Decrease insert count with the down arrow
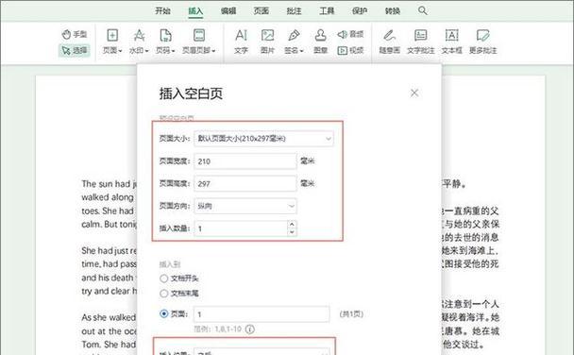Image resolution: width=574 pixels, height=355 pixels. [292, 232]
